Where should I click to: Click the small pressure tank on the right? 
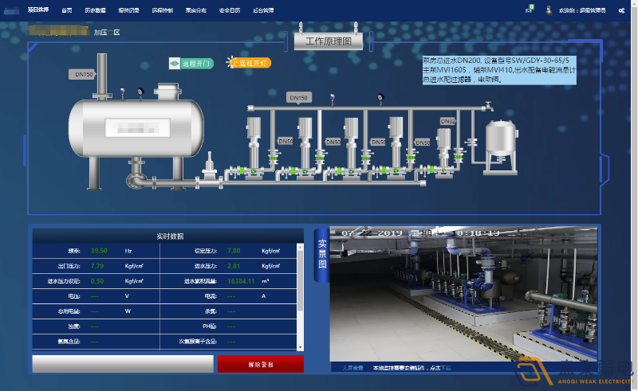point(501,143)
